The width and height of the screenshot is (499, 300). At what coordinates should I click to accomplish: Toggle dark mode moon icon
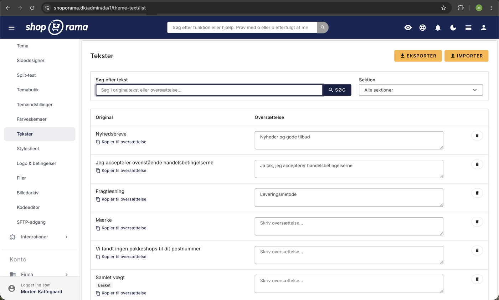tap(453, 27)
